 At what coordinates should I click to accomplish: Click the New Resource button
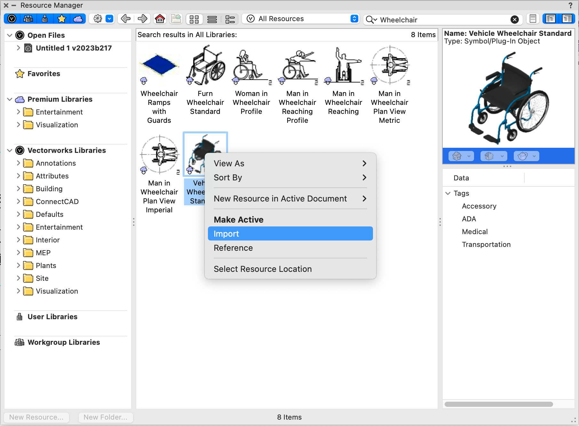click(36, 417)
